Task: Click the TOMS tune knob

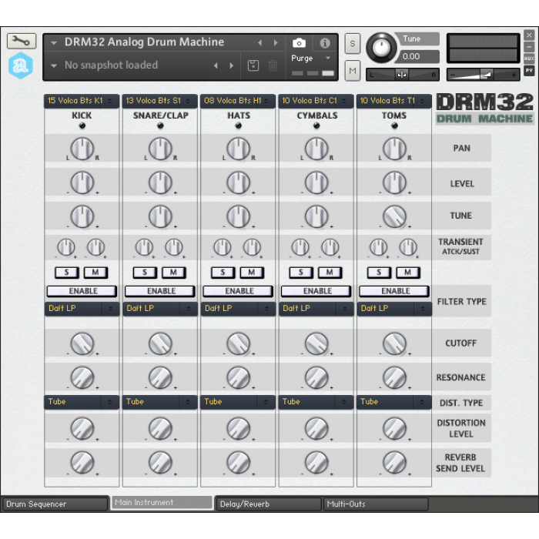Action: click(394, 216)
